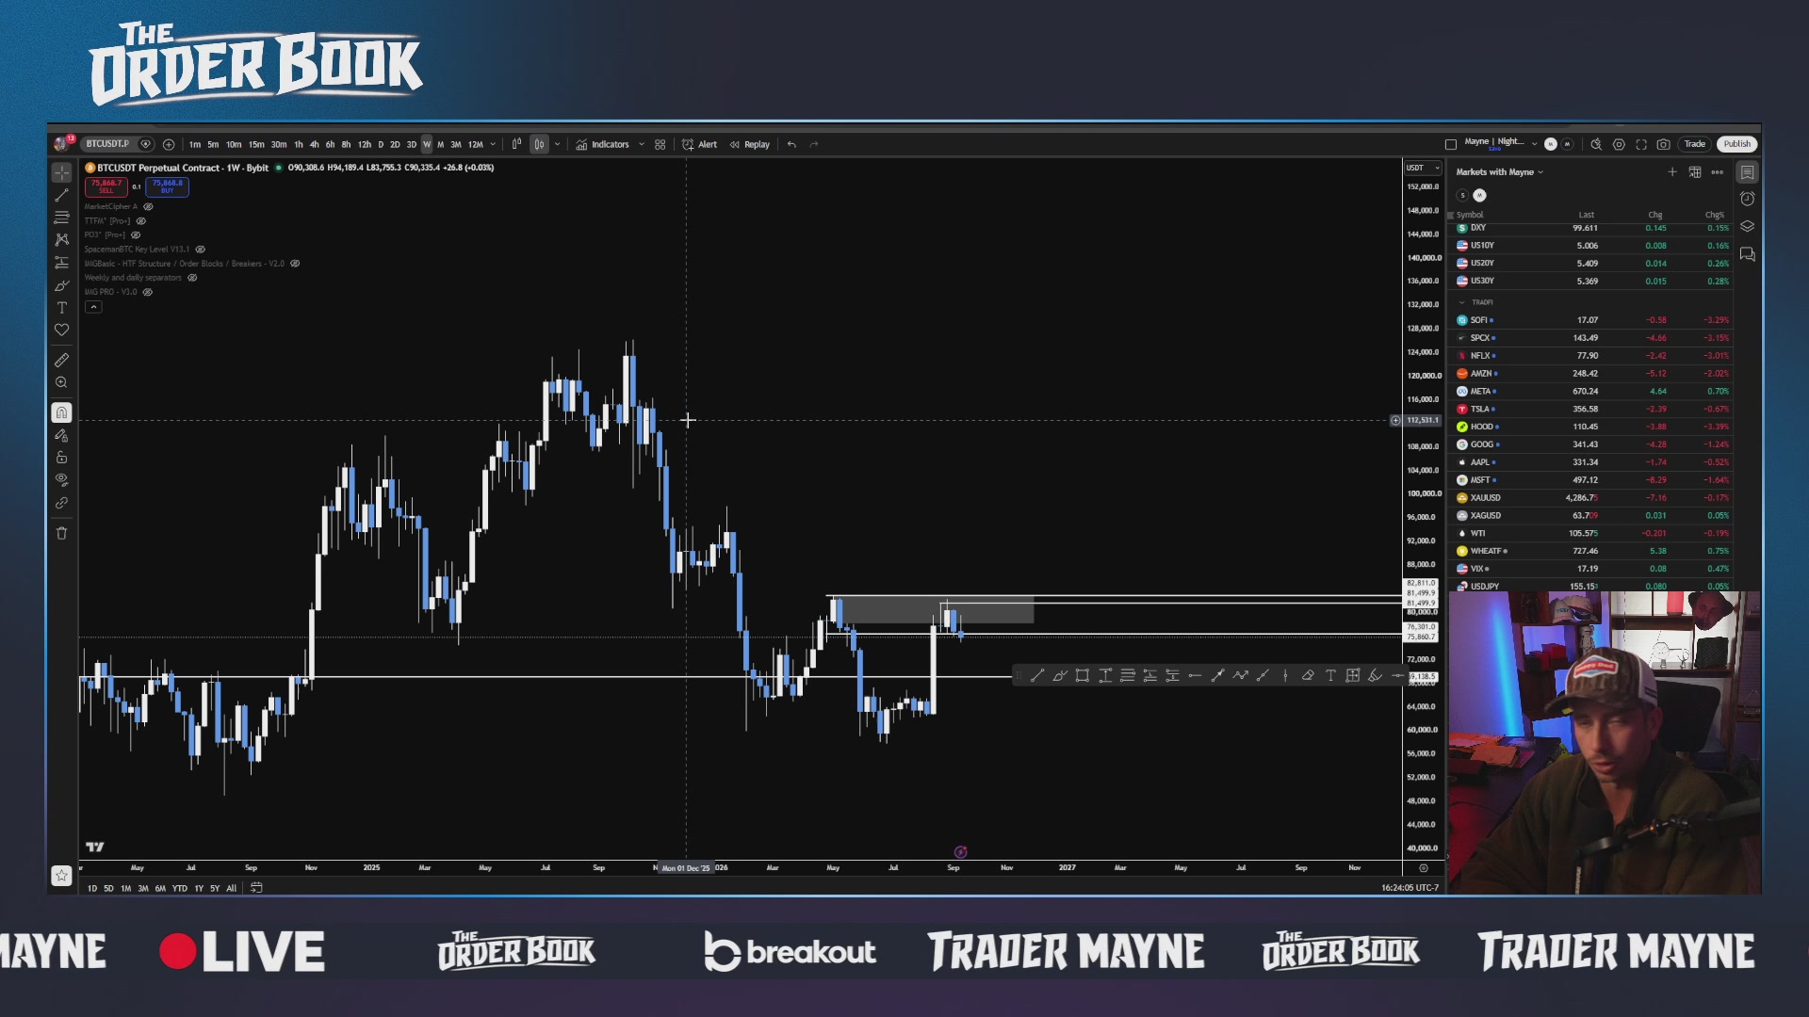Open watchlist more options three dots
This screenshot has width=1809, height=1017.
tap(1718, 172)
